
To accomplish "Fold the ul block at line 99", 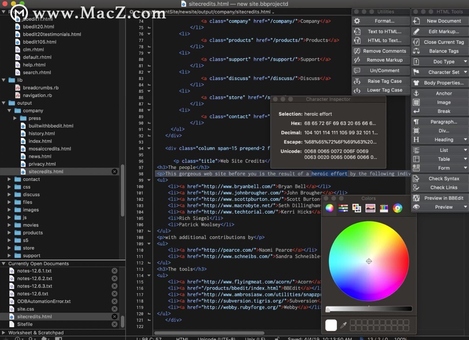I will pyautogui.click(x=149, y=180).
